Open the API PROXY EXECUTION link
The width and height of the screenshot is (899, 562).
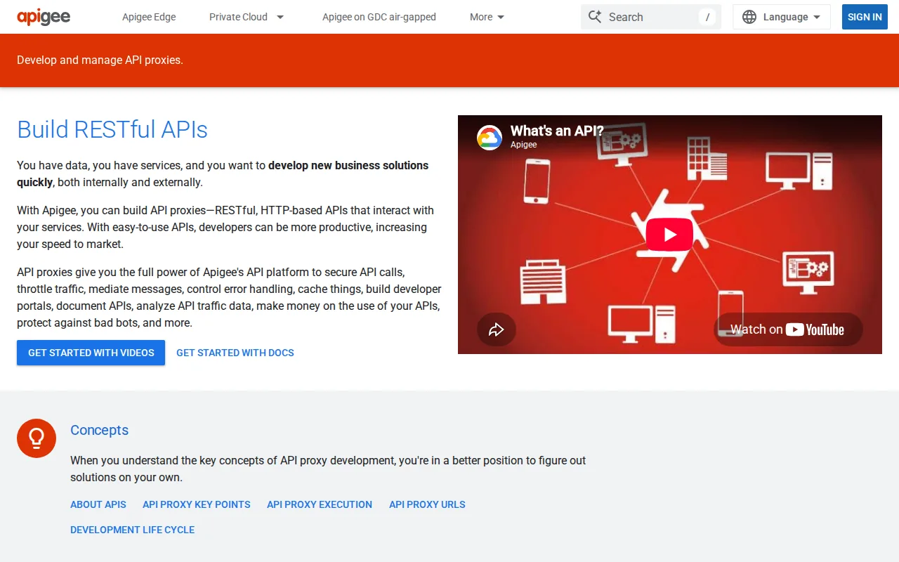(x=320, y=504)
